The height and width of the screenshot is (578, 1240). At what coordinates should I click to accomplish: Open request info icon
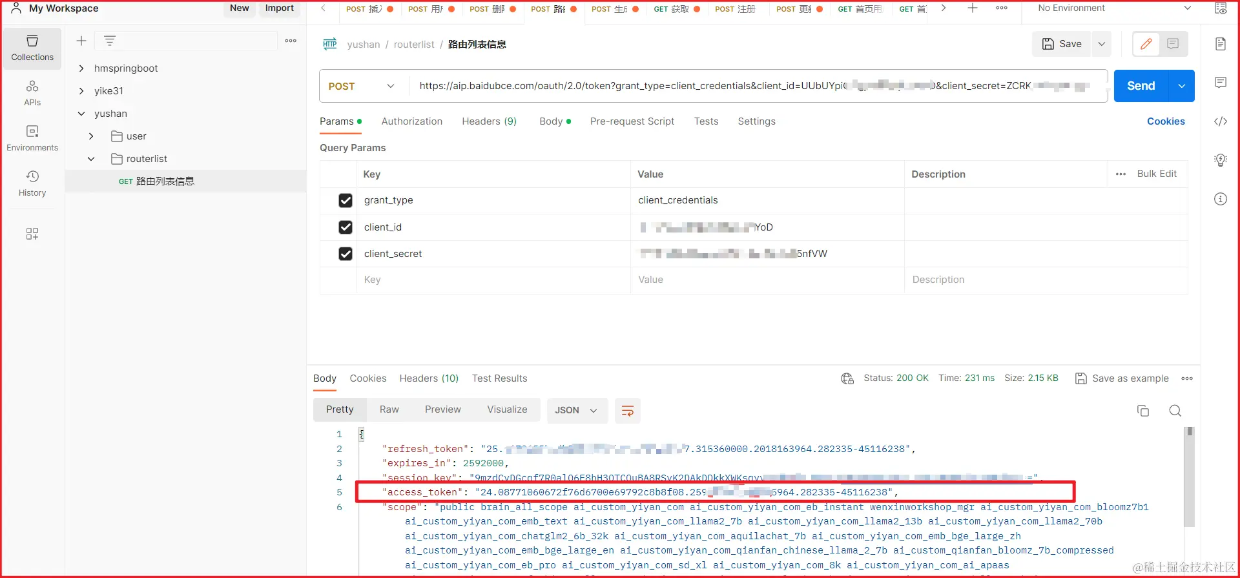pos(1221,199)
